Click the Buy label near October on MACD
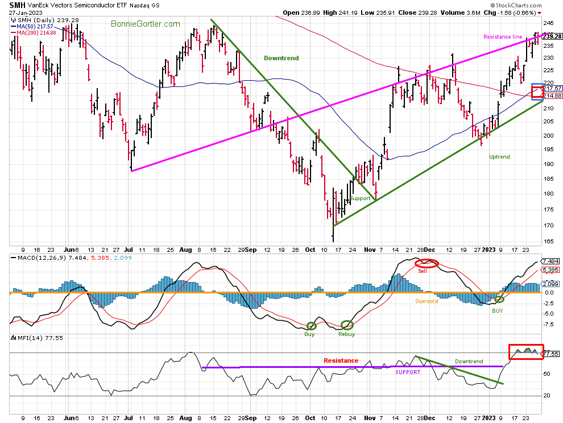The height and width of the screenshot is (423, 563). [x=309, y=334]
